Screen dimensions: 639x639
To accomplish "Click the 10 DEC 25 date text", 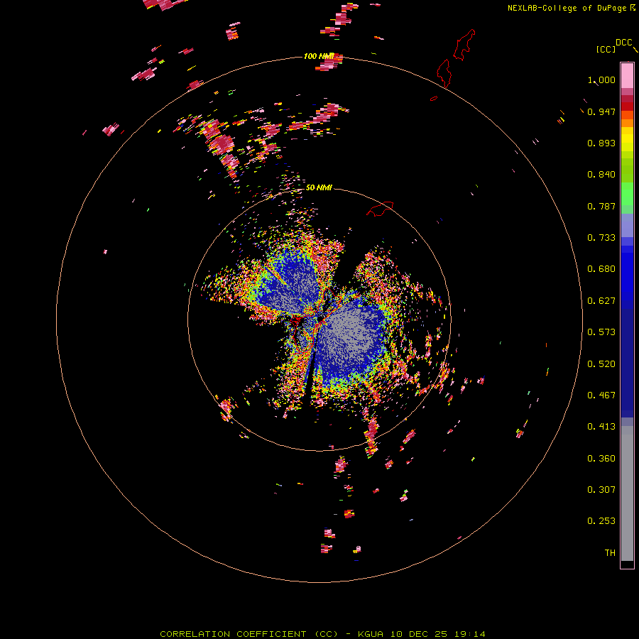I will pos(420,634).
